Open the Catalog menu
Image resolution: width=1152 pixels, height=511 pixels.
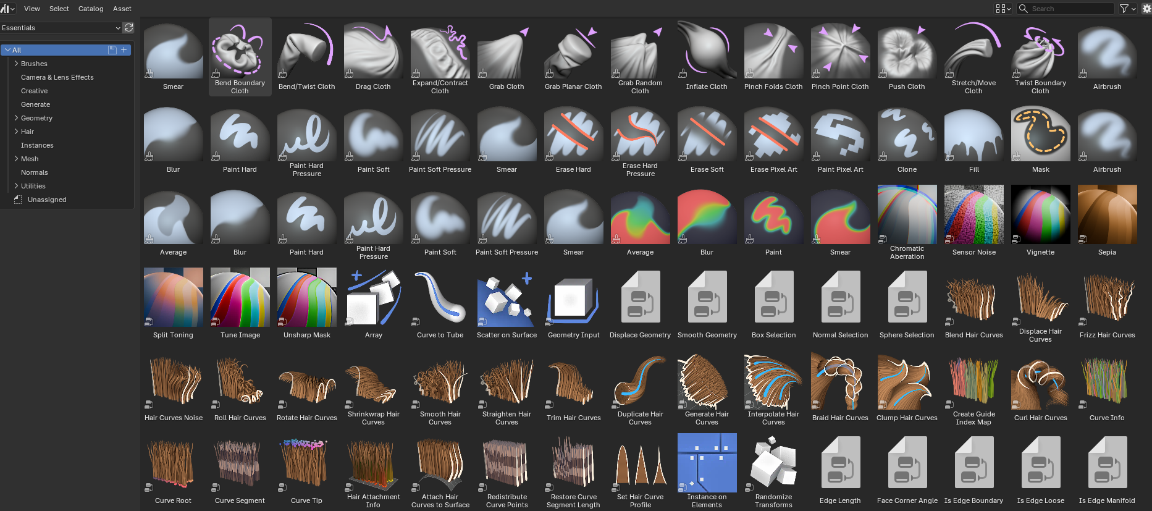(91, 9)
